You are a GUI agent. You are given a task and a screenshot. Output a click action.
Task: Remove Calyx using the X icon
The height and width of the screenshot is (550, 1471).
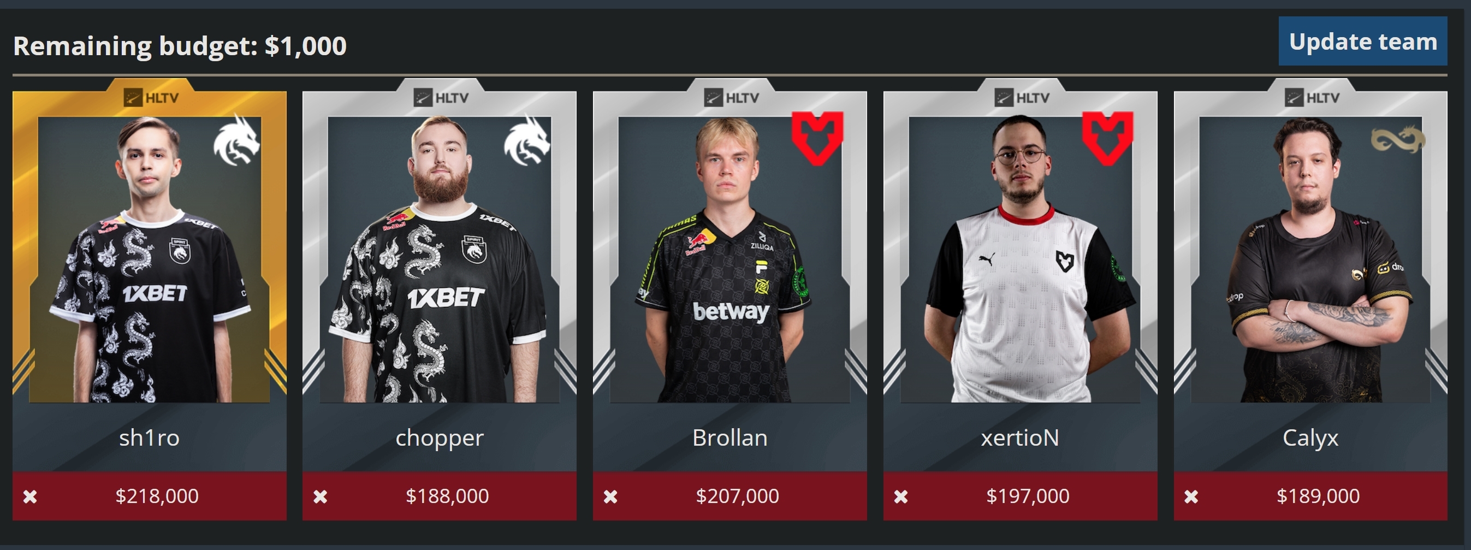click(1191, 496)
